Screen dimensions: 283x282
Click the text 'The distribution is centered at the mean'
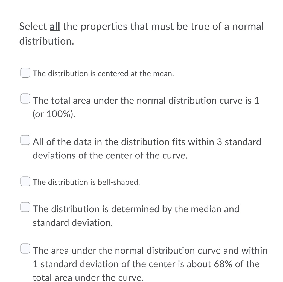pyautogui.click(x=103, y=74)
